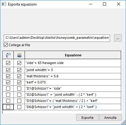Image resolution: width=126 pixels, height=125 pixels.
Task: Uncheck export box for "kerf"= 0.075
Action: 8,83
